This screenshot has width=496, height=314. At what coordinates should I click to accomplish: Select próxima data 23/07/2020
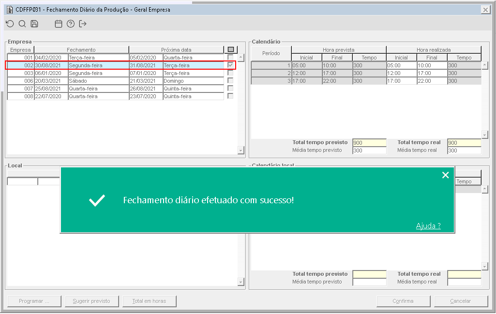[146, 96]
